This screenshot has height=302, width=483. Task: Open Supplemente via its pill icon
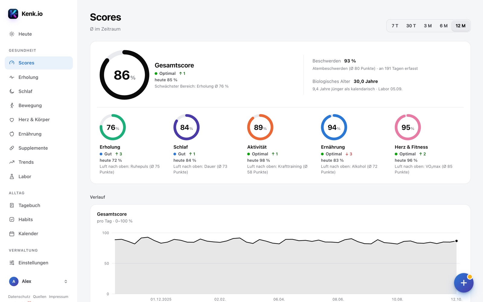[x=12, y=148]
